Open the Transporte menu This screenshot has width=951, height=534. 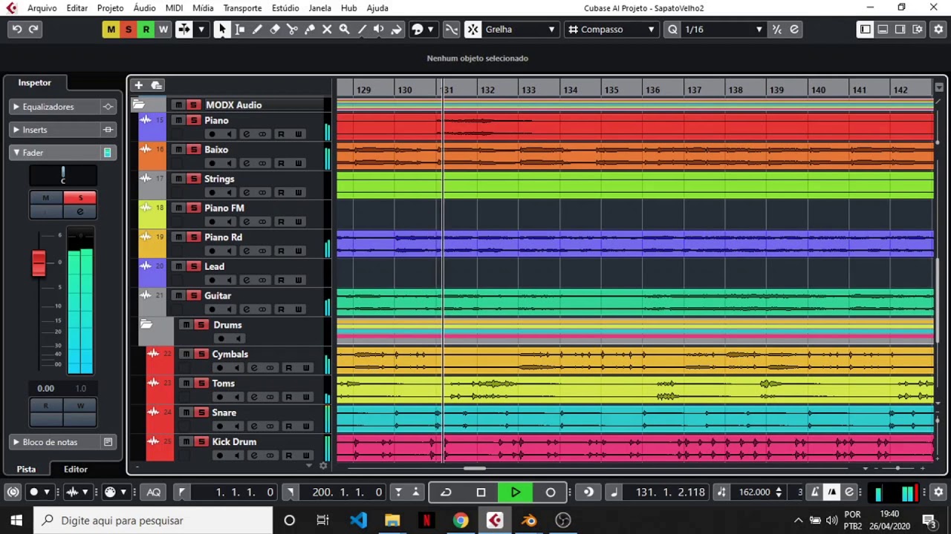pos(242,8)
